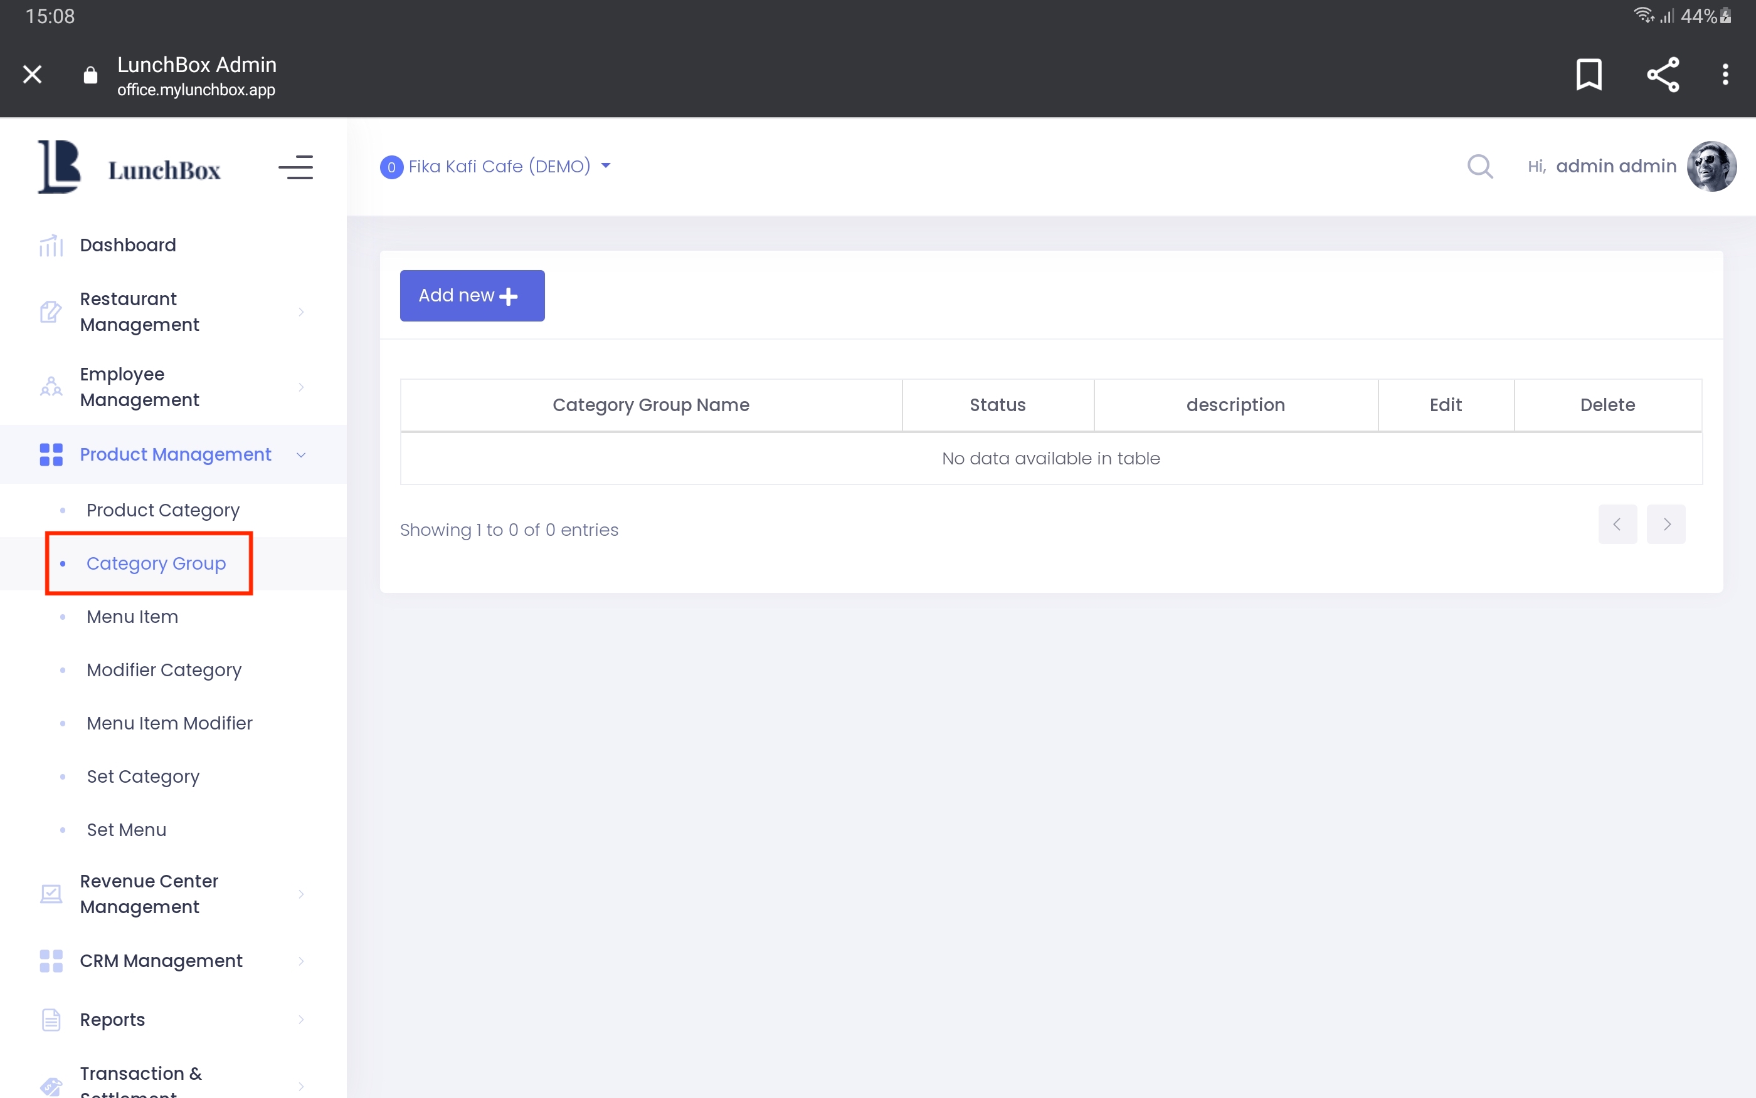Close the browser tab with X
This screenshot has width=1756, height=1098.
tap(32, 74)
